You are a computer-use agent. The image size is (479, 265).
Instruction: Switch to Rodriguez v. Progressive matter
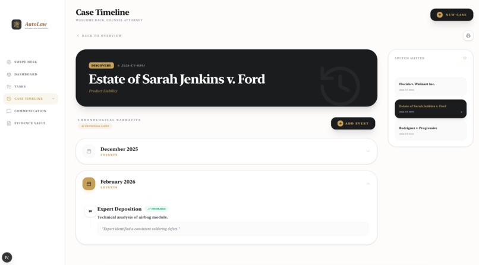pyautogui.click(x=430, y=131)
